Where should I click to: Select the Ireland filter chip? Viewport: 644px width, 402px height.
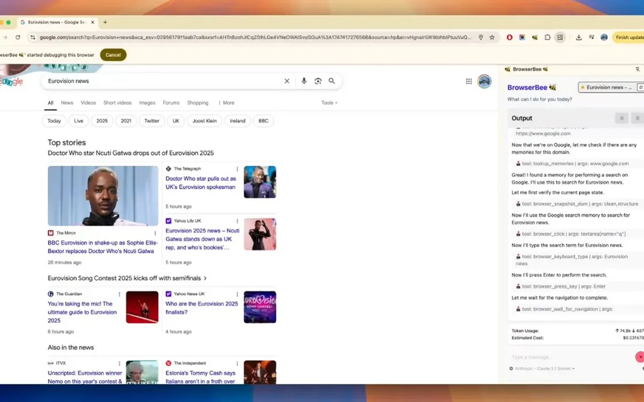(237, 121)
